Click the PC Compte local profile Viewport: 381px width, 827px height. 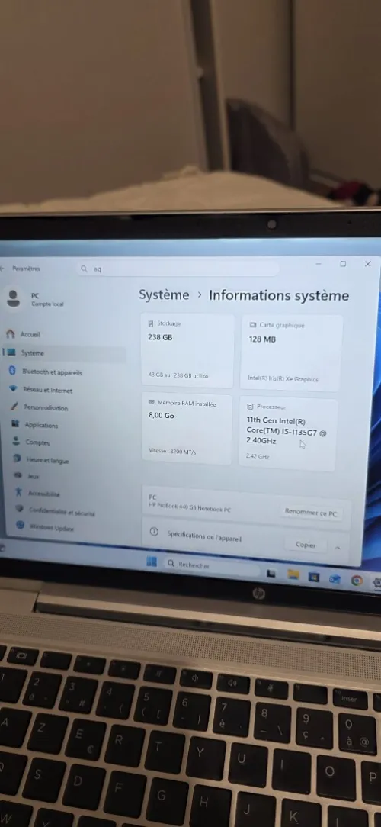click(x=36, y=299)
